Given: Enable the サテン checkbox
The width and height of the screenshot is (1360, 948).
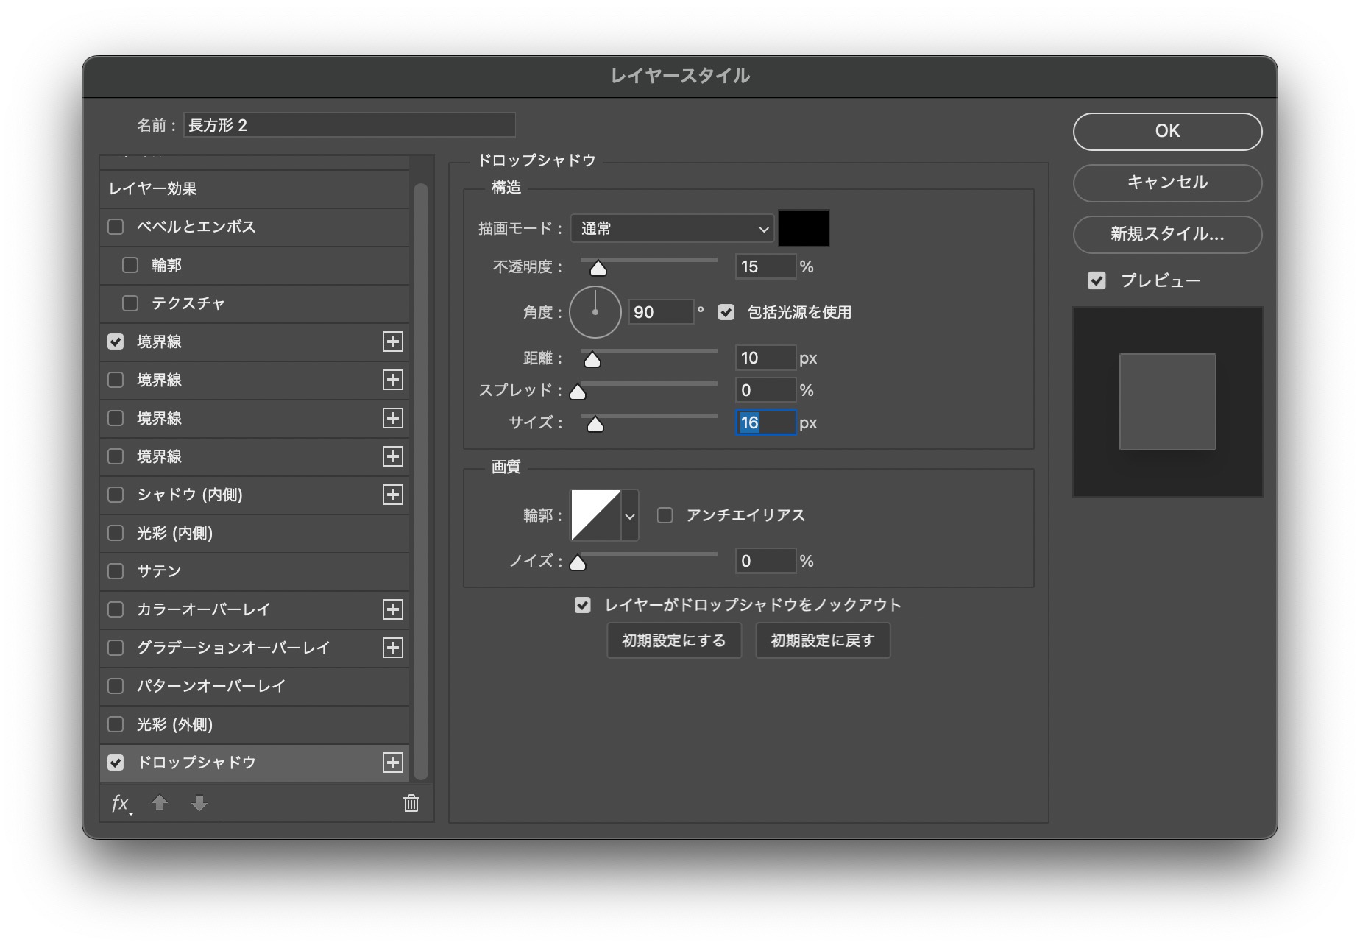Looking at the screenshot, I should click(116, 571).
